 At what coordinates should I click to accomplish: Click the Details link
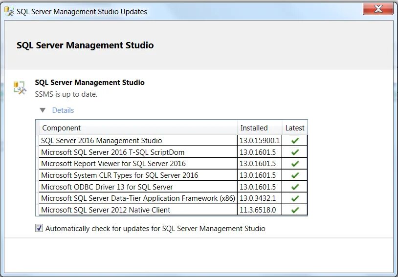click(63, 110)
